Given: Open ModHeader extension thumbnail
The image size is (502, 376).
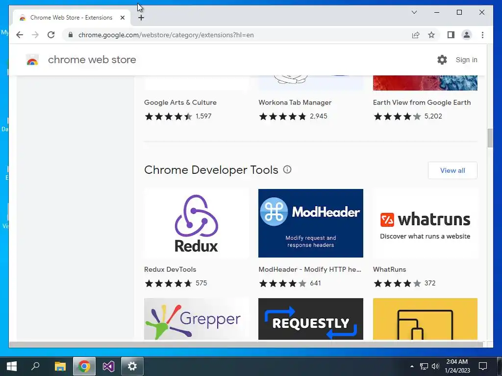Looking at the screenshot, I should point(310,223).
